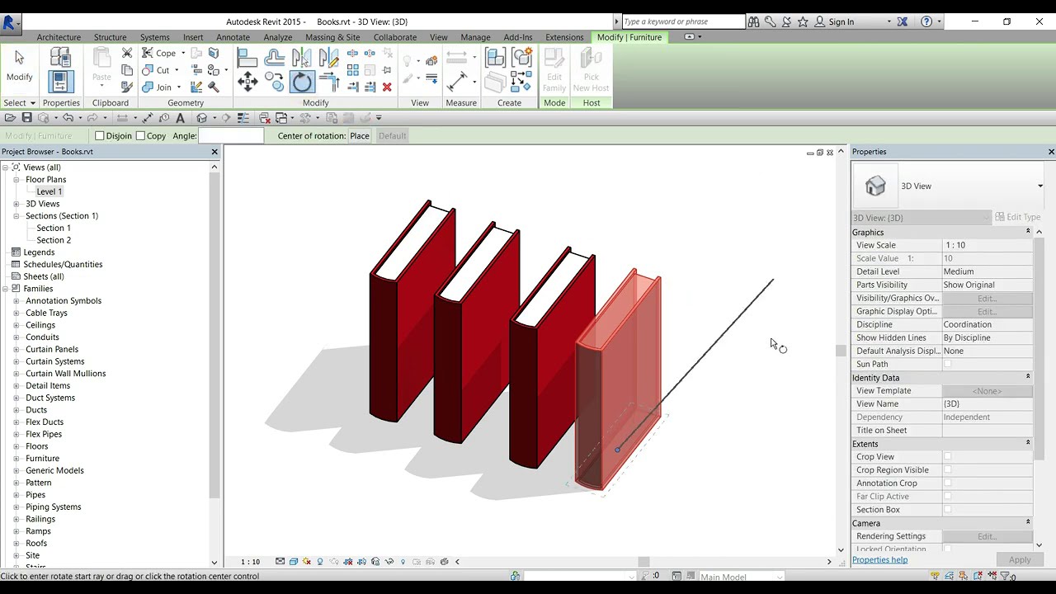This screenshot has height=594, width=1056.
Task: Open the View ribbon tab
Action: [438, 37]
